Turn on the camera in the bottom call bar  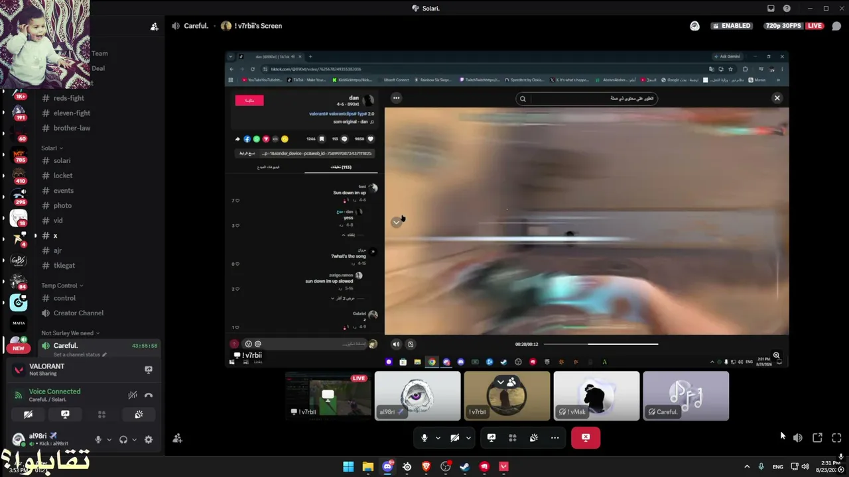click(x=454, y=437)
